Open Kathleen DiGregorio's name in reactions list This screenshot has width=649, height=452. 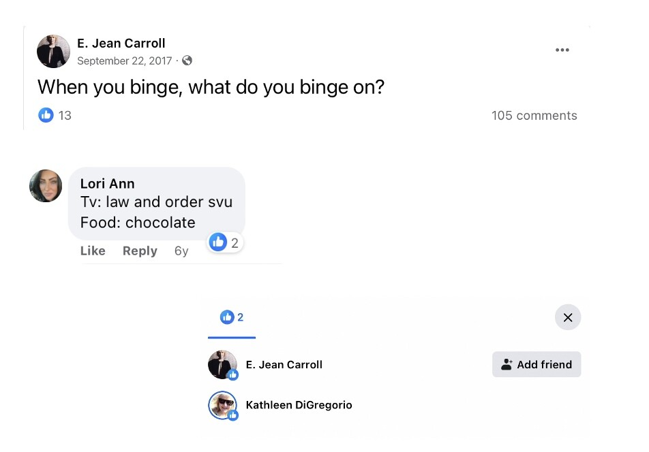(x=299, y=405)
